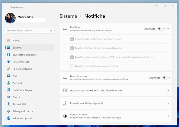Select Accessibilità in the sidebar
This screenshot has width=179, height=127.
(x=19, y=104)
